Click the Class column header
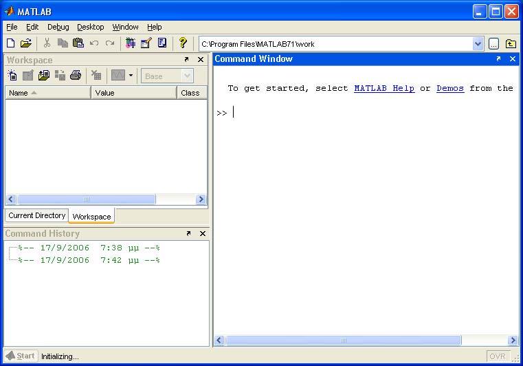 pyautogui.click(x=192, y=93)
